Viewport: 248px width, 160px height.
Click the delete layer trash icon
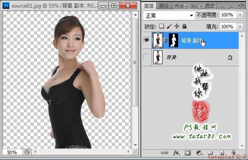pyautogui.click(x=233, y=152)
